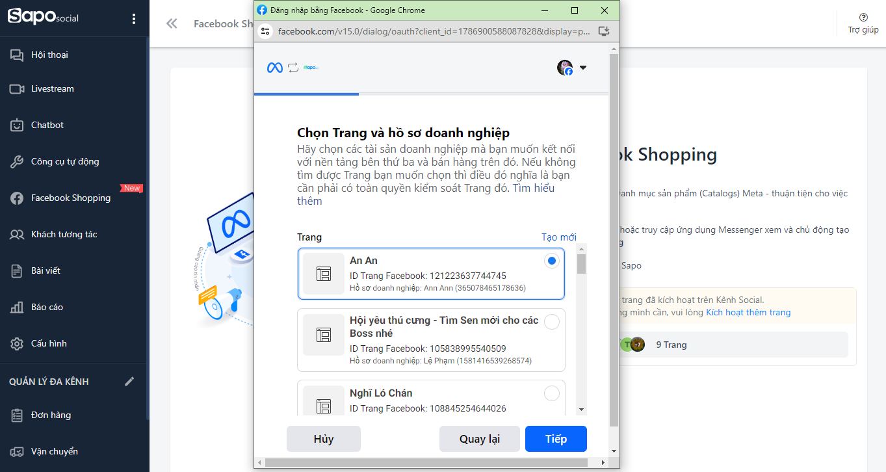Viewport: 886px width, 472px height.
Task: Open the Bài viết document icon
Action: click(17, 271)
